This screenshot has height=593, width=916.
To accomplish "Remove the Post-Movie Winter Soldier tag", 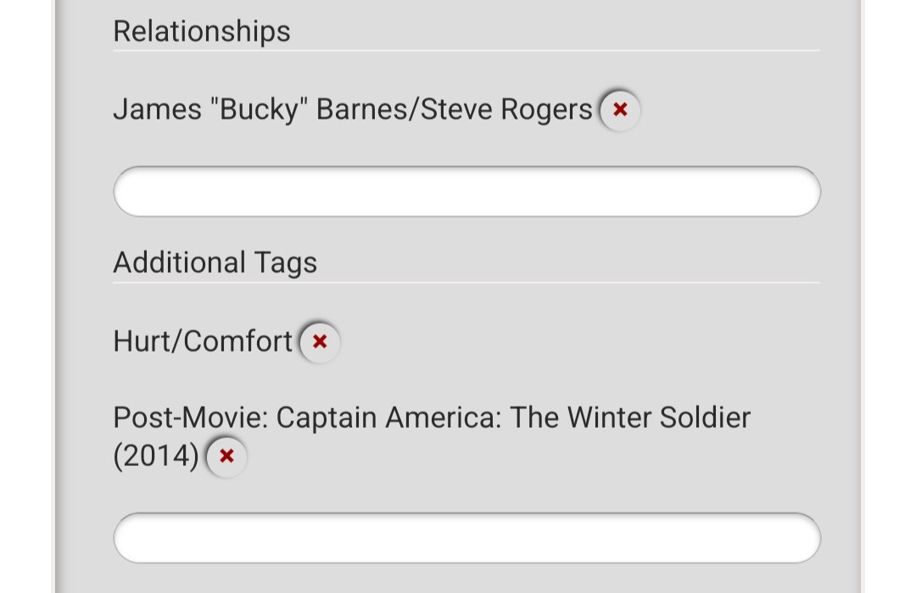I will (x=226, y=457).
